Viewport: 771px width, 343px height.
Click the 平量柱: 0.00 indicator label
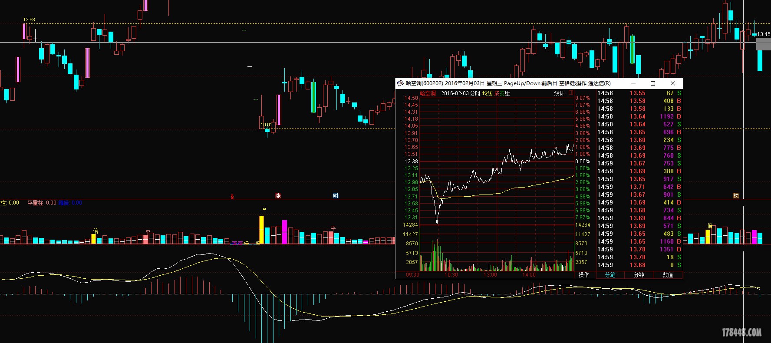point(42,203)
